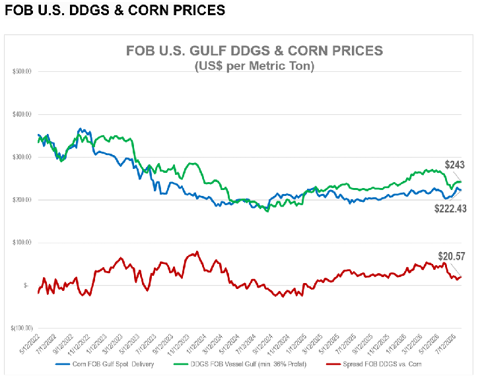Click the $222.43 data label
478x382 pixels.
coord(450,208)
